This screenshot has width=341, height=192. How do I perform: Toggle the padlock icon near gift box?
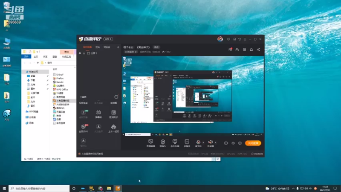(237, 49)
